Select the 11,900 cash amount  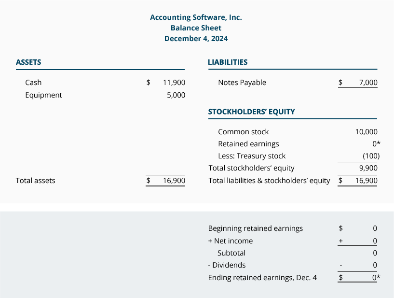coord(174,83)
